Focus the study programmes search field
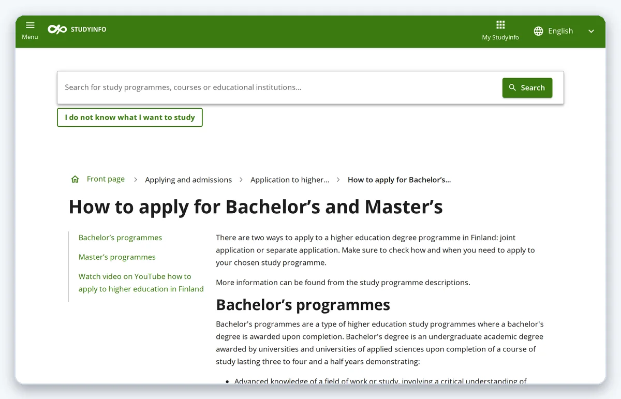This screenshot has height=399, width=621. 279,87
